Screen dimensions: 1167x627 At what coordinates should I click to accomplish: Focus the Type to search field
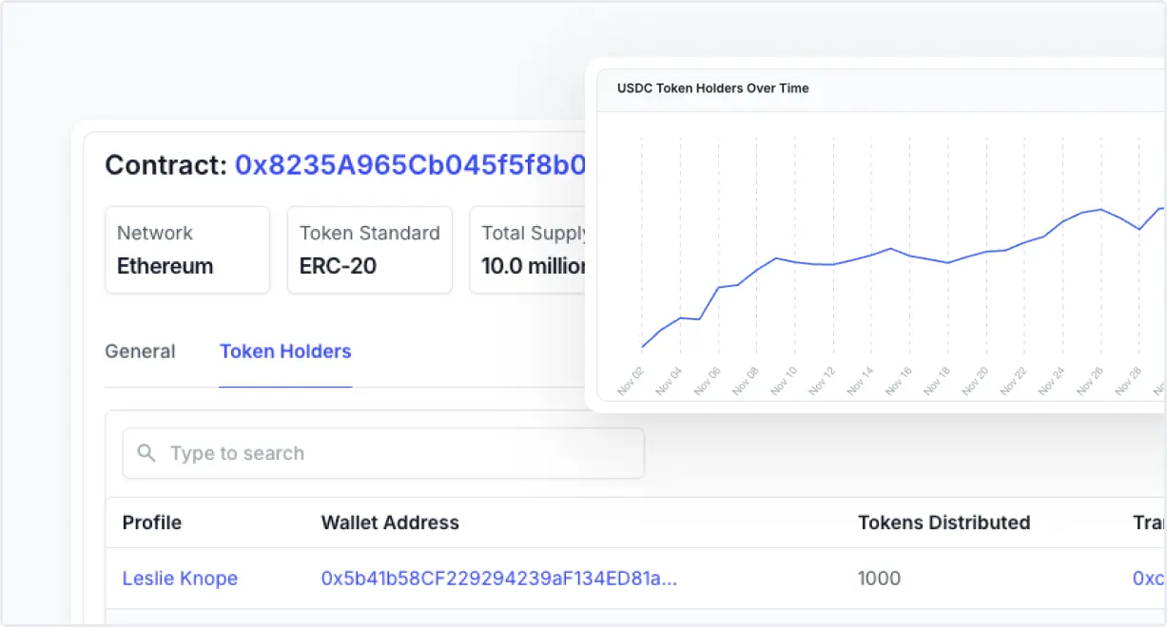coord(383,453)
